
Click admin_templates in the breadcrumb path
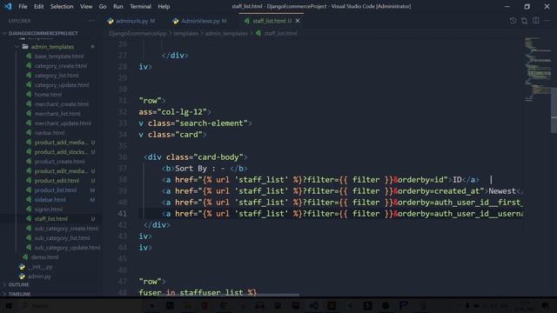tap(226, 33)
